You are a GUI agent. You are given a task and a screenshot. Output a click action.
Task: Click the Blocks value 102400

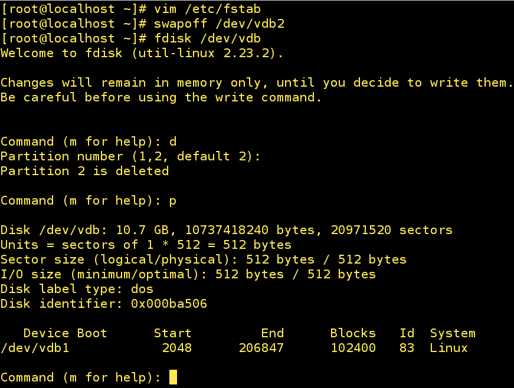353,348
